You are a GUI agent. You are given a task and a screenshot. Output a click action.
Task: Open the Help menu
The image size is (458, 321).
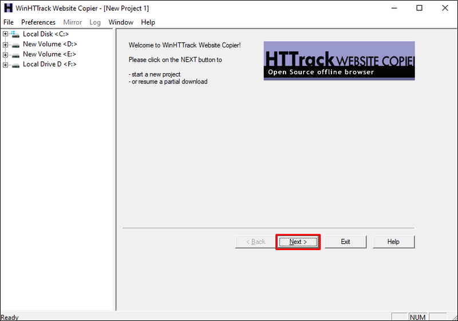[148, 22]
